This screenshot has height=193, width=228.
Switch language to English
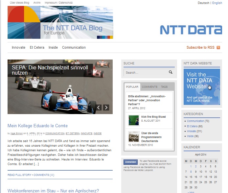click(217, 3)
